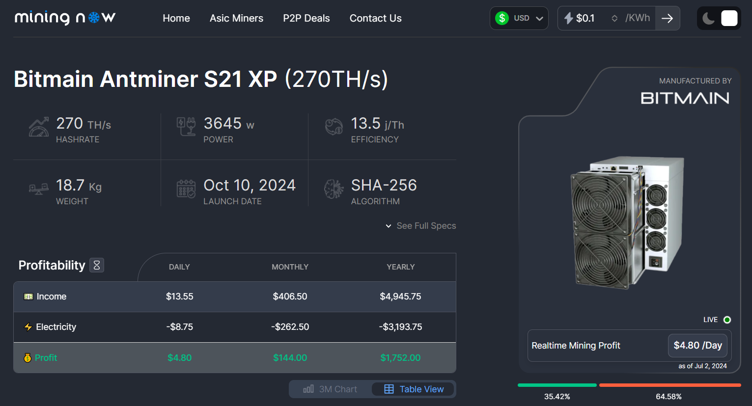Open the Contact Us link

point(375,18)
